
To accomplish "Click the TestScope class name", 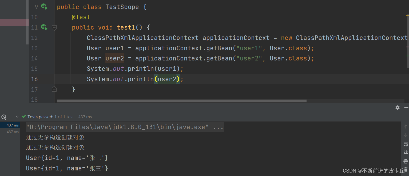I will [x=122, y=7].
